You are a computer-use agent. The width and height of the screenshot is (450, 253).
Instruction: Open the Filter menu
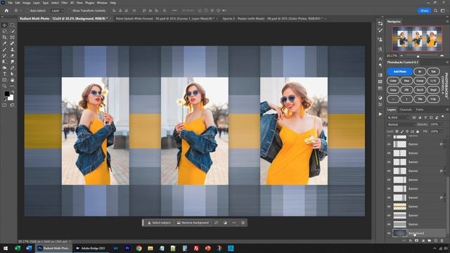64,3
